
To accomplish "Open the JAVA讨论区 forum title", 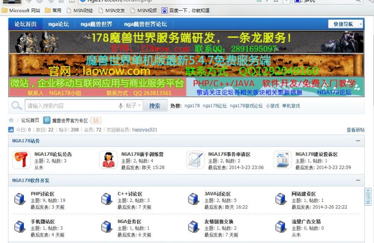I will tap(217, 194).
